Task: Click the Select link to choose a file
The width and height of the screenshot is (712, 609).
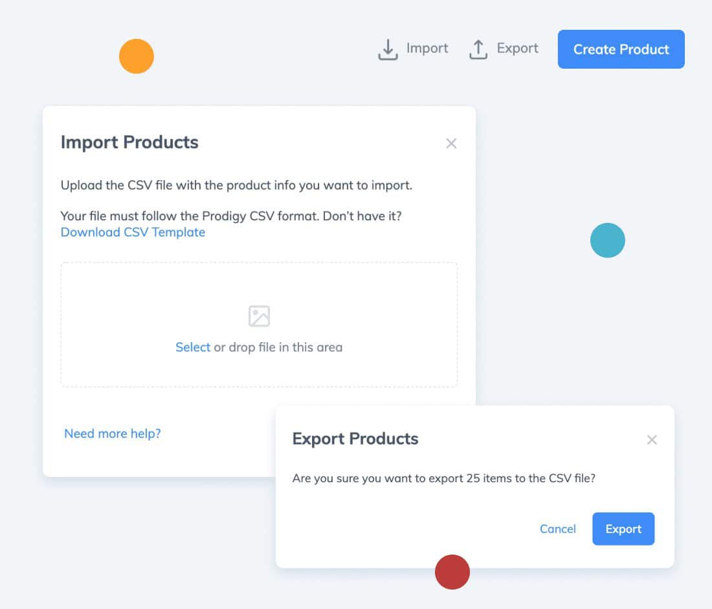Action: 192,347
